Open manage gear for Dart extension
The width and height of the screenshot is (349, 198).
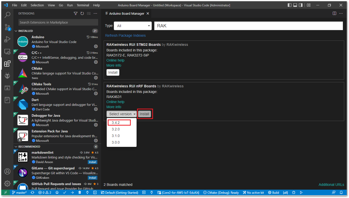point(96,109)
